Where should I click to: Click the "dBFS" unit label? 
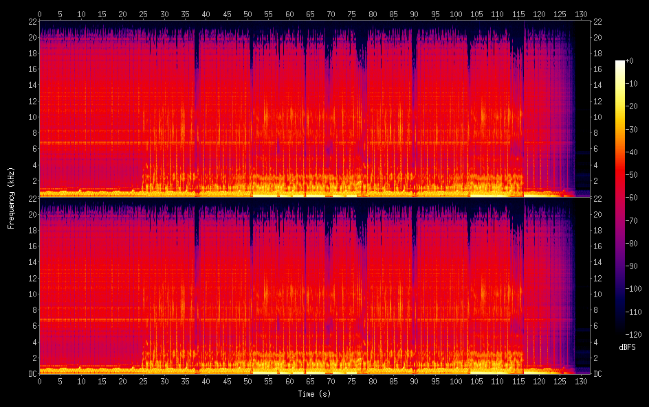tap(627, 347)
